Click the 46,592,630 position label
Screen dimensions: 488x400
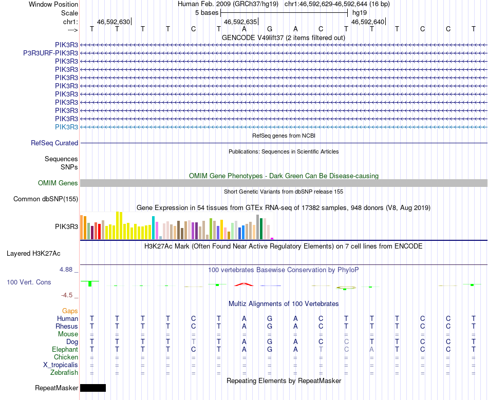coord(114,22)
